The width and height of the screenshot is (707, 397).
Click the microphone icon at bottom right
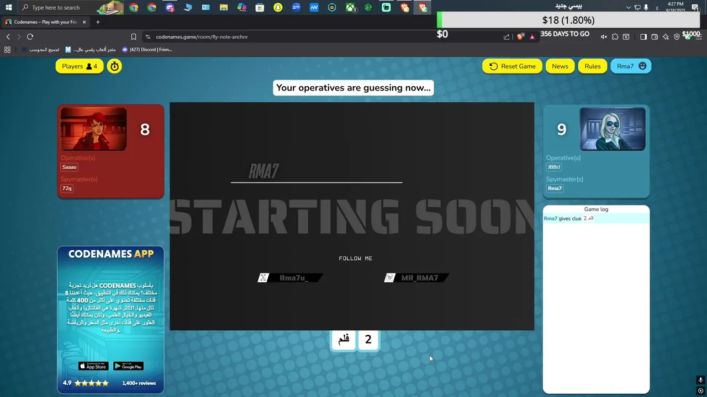tap(700, 380)
